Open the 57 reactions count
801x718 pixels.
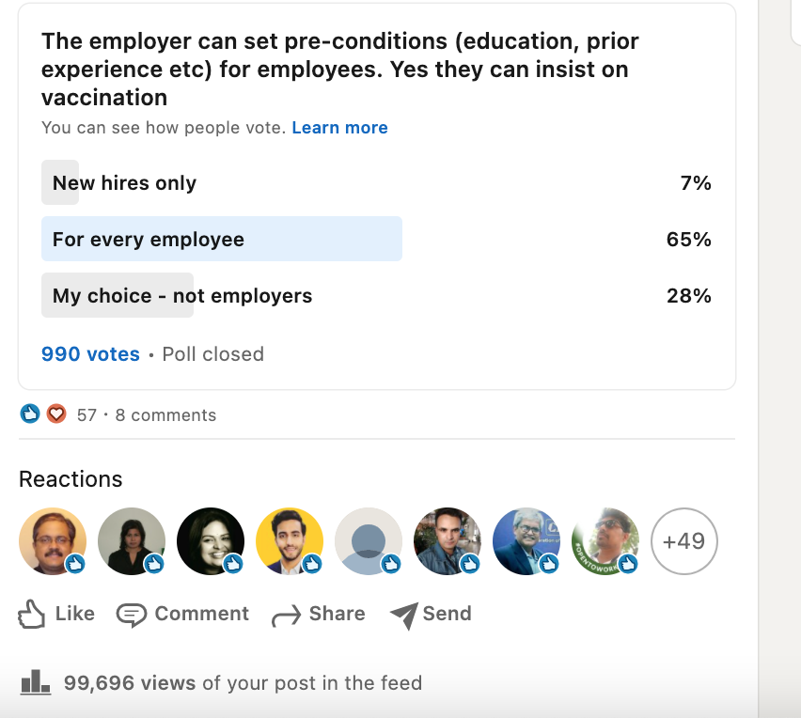[86, 415]
